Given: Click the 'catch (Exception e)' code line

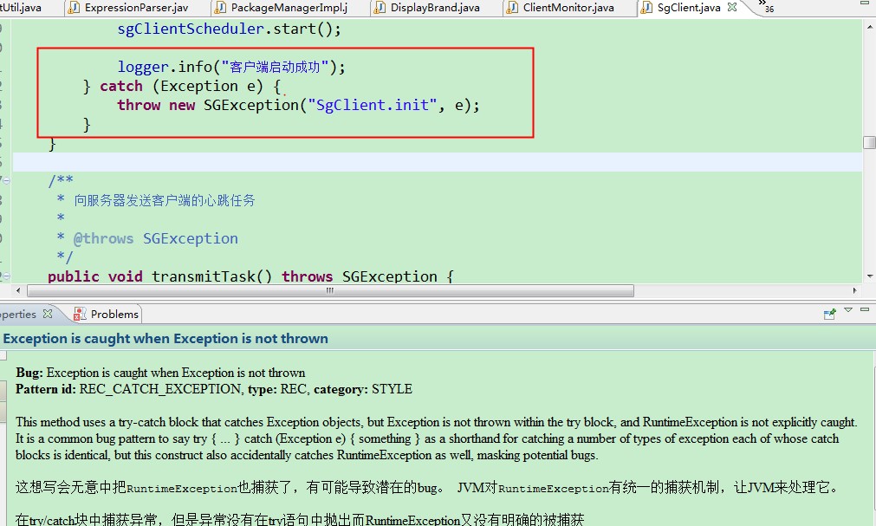Looking at the screenshot, I should click(x=182, y=86).
